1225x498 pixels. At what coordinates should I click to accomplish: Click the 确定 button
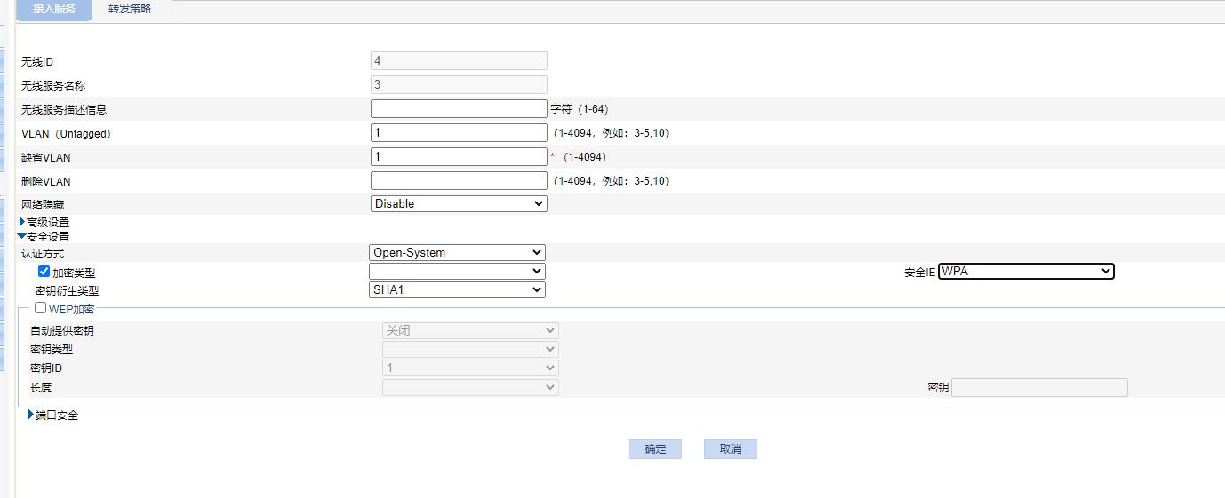pos(655,449)
